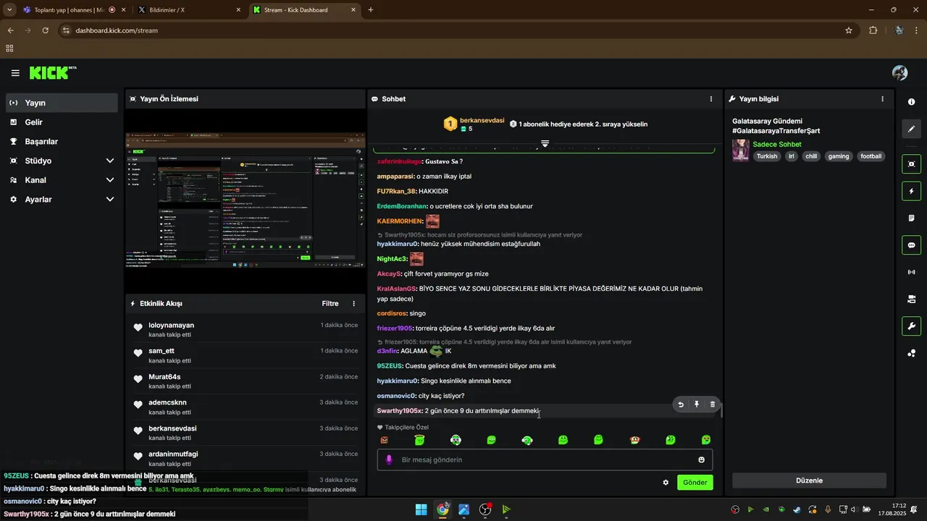Toggle the stream preview panel icon in right sidebar
The width and height of the screenshot is (927, 521).
(911, 164)
